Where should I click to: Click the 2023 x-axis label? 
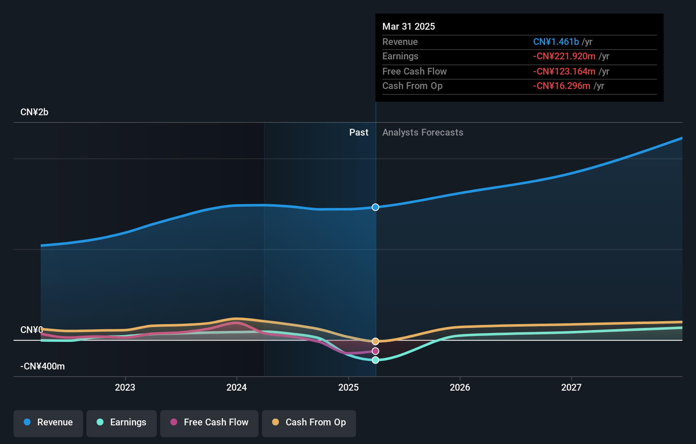125,387
